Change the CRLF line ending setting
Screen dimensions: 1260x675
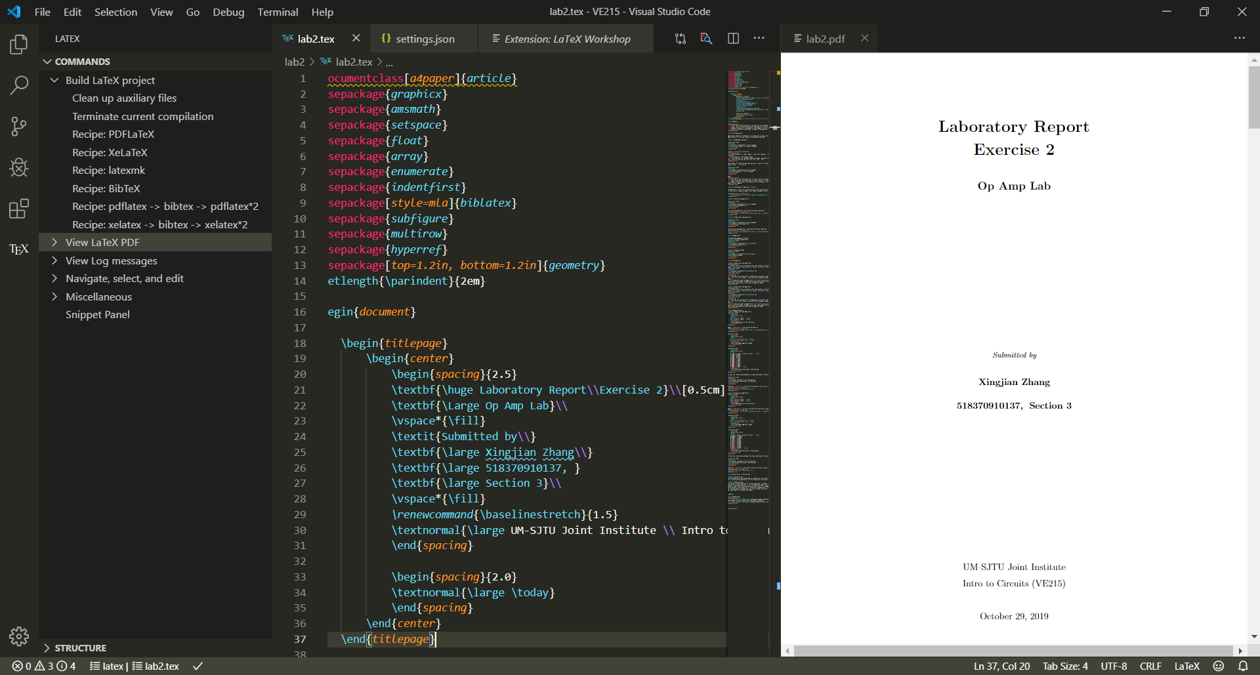pyautogui.click(x=1150, y=666)
